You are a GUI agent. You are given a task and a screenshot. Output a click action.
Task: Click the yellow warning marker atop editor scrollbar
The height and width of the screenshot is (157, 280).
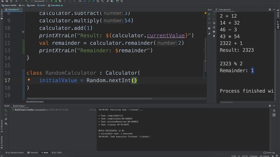pos(205,13)
